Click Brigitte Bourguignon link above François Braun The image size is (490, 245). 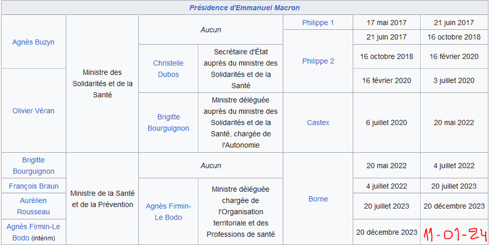33,166
